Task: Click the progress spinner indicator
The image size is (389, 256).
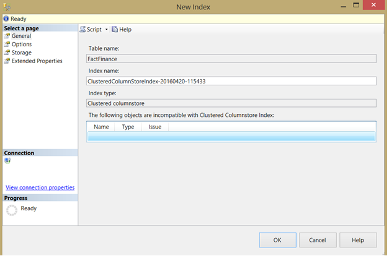Action: click(12, 210)
